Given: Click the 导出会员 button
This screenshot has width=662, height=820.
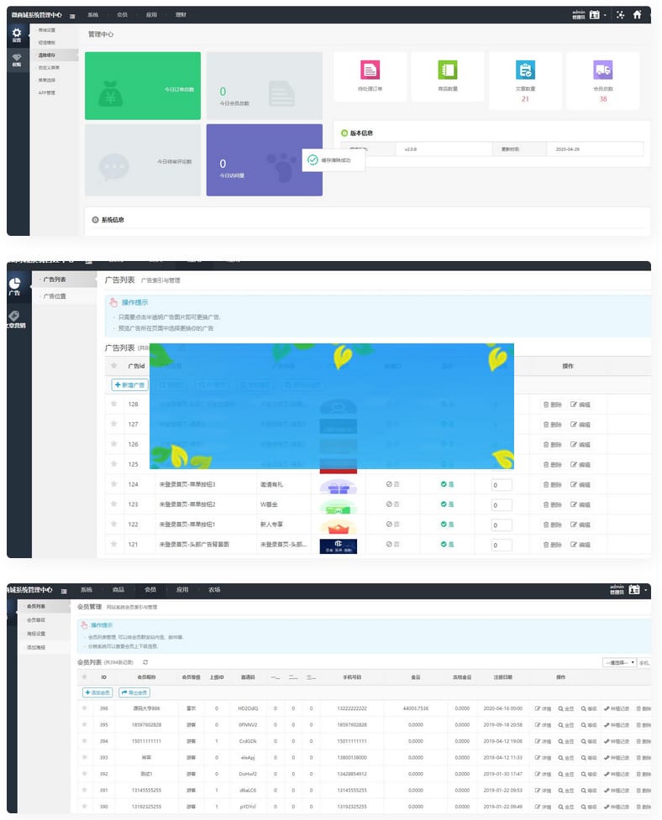Looking at the screenshot, I should [134, 692].
